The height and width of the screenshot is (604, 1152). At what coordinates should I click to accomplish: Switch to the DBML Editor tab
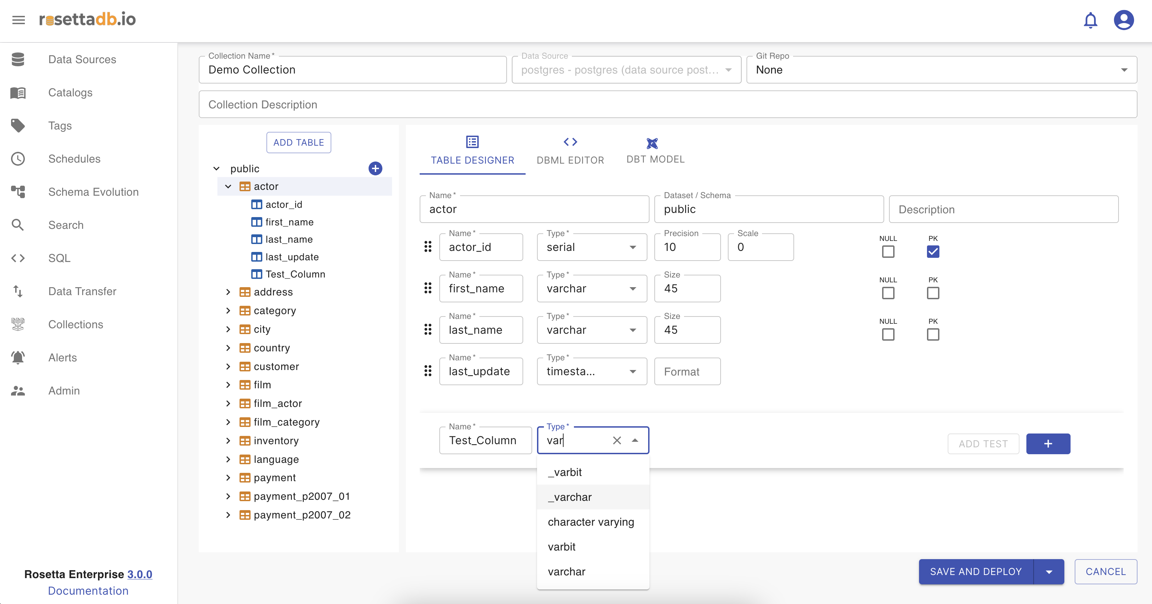tap(570, 151)
